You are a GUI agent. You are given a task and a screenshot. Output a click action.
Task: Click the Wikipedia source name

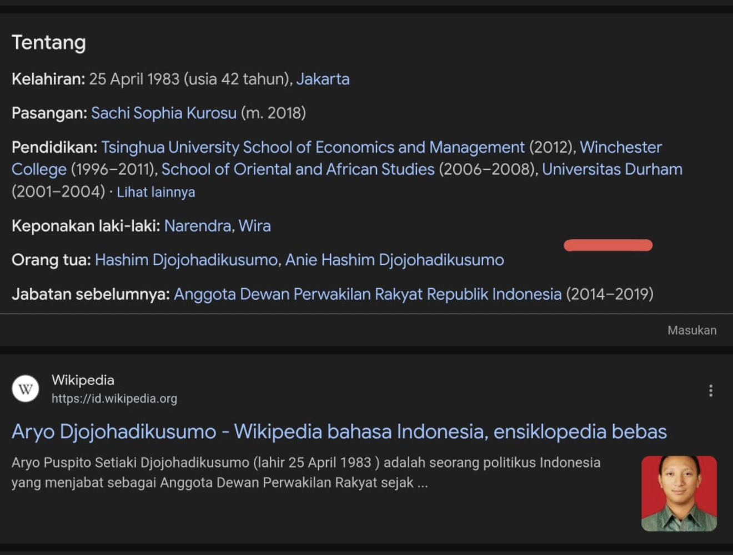83,380
